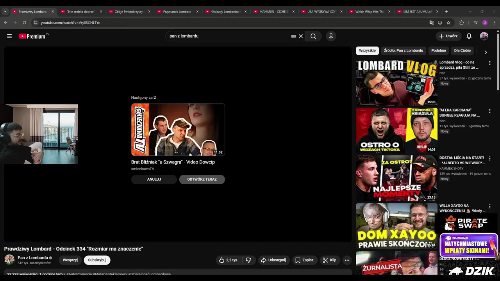This screenshot has width=500, height=281.
Task: Open Pan z Lombardu channel avatar
Action: tap(9, 260)
